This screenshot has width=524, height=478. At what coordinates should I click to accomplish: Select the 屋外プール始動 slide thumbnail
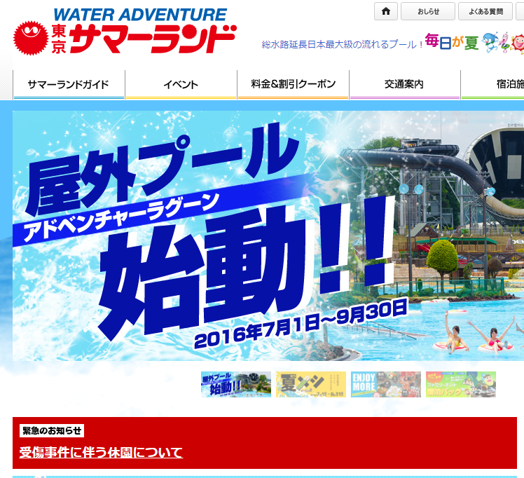(236, 384)
